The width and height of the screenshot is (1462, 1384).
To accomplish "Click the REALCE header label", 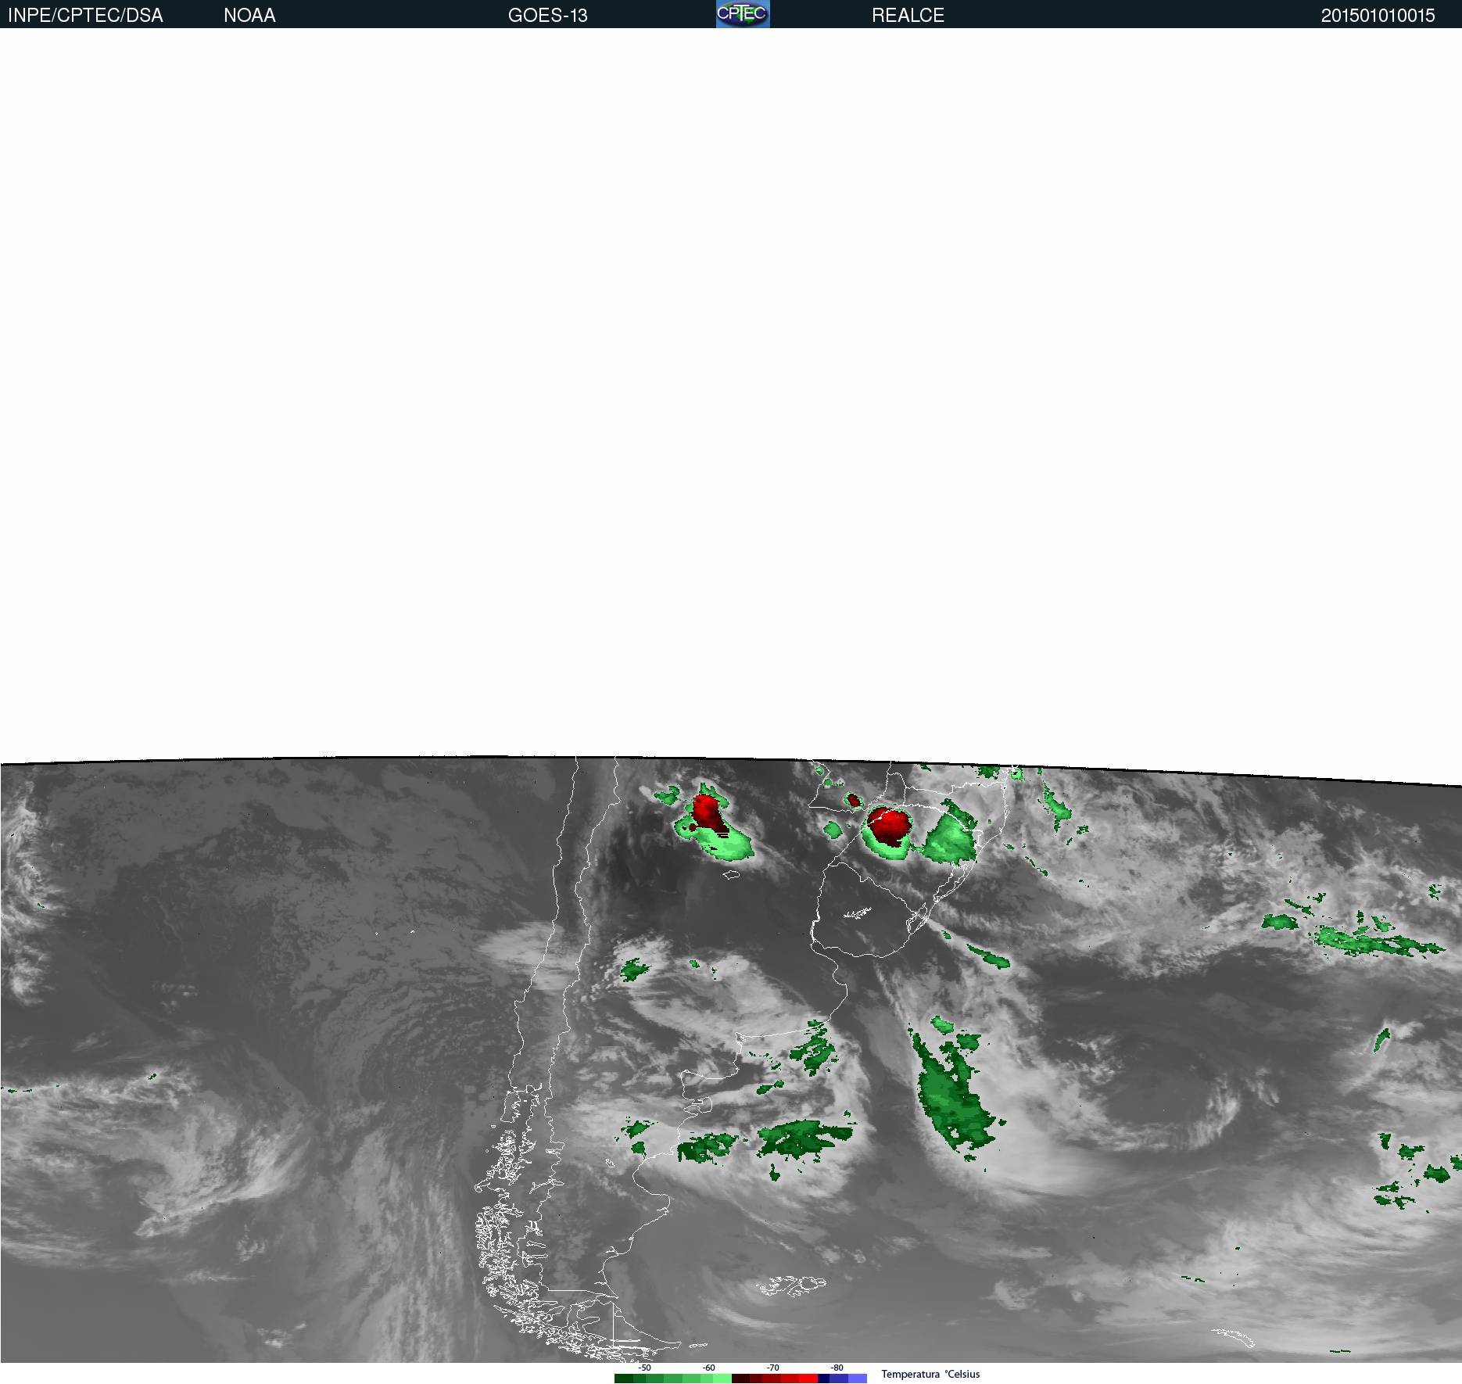I will 908,16.
